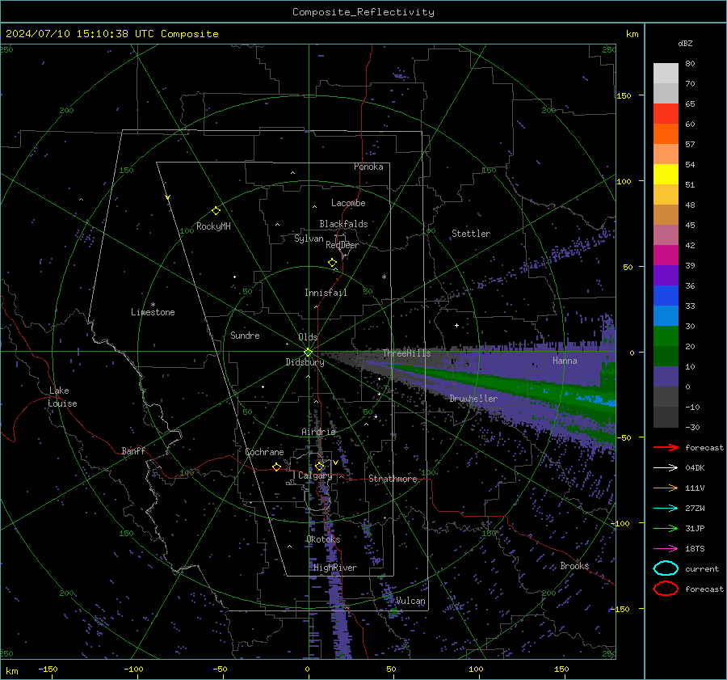
Task: Select the 0 dBZ purple color swatch
Action: 666,376
